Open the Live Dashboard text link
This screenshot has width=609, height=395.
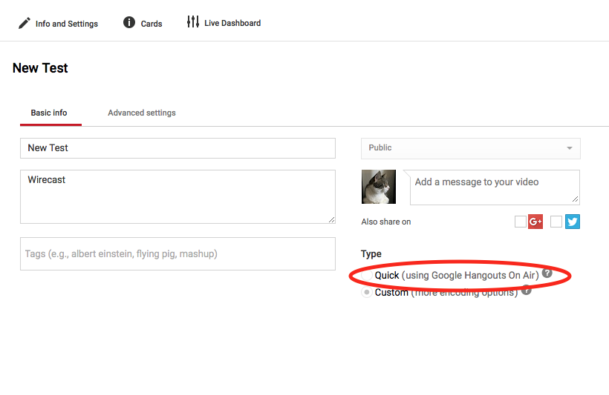pyautogui.click(x=232, y=23)
